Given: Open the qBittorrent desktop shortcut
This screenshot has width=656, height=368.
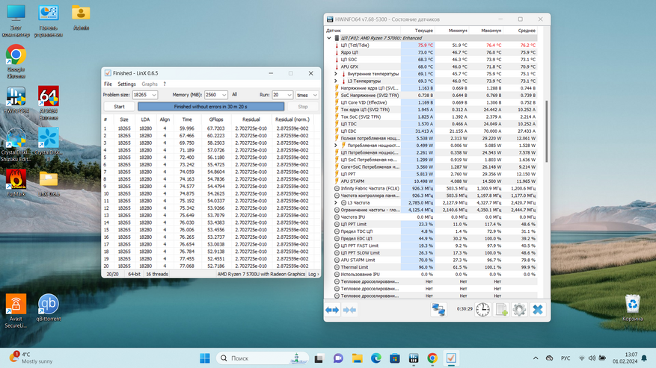Looking at the screenshot, I should 49,305.
